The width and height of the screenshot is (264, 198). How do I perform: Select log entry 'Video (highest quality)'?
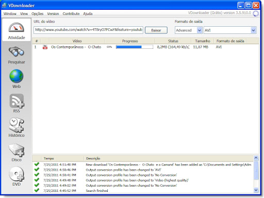(x=137, y=180)
